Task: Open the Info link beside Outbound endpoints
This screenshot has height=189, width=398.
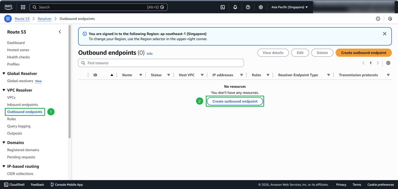Action: click(x=149, y=54)
